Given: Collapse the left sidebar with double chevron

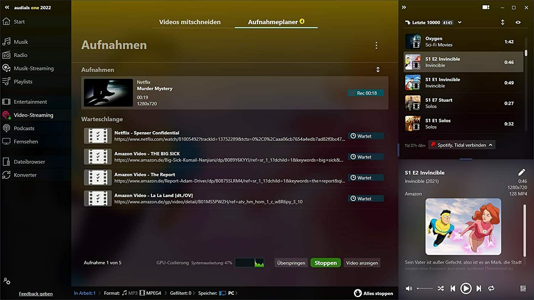Looking at the screenshot, I should [7, 7].
